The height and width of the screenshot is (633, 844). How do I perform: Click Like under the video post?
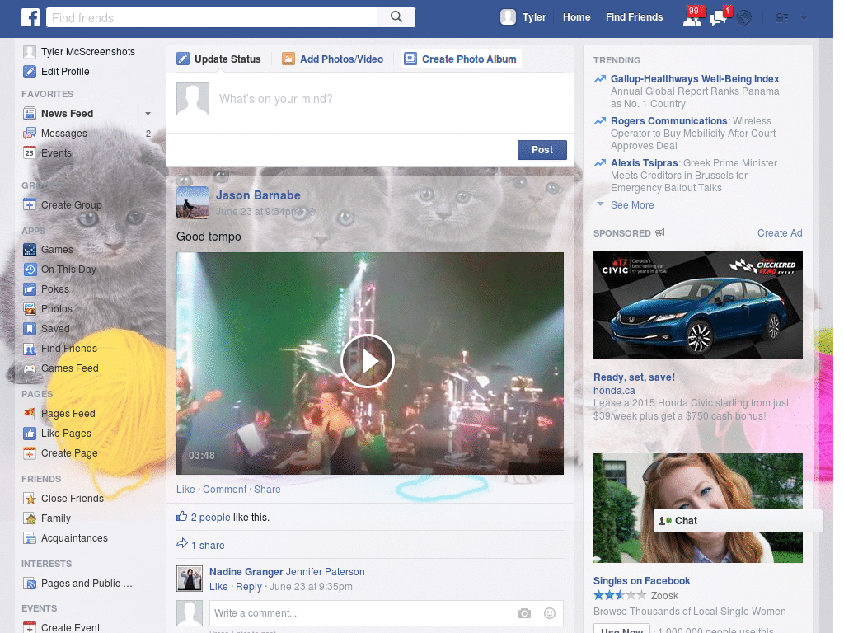[x=185, y=490]
